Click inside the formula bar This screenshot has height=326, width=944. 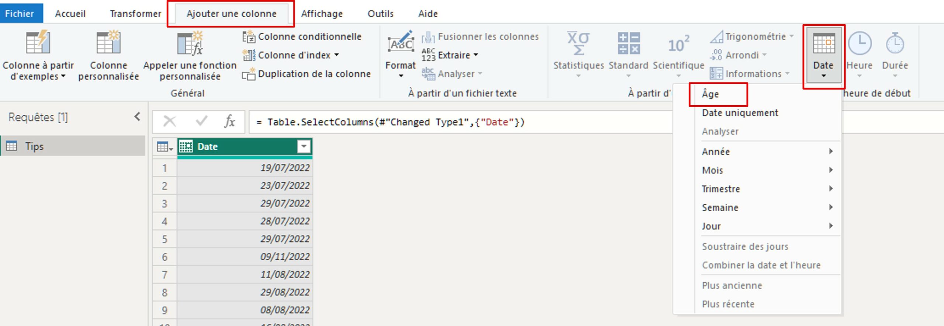point(461,122)
